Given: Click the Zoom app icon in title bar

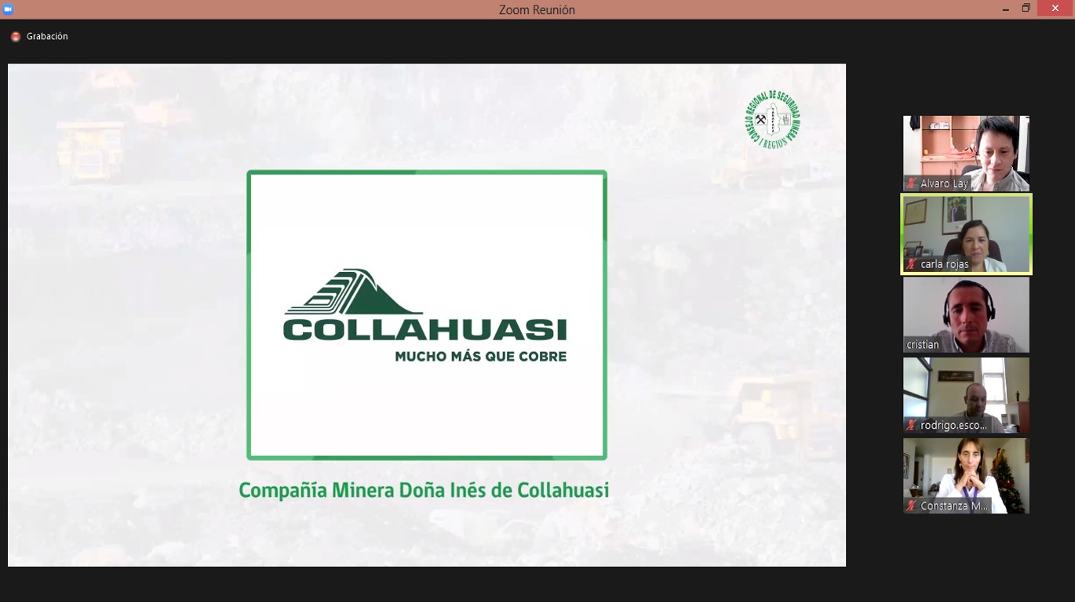Looking at the screenshot, I should point(8,9).
